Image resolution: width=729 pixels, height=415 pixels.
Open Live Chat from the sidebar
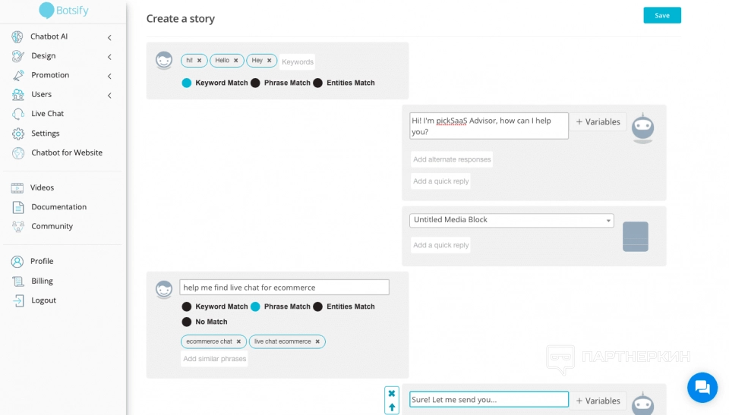point(47,114)
